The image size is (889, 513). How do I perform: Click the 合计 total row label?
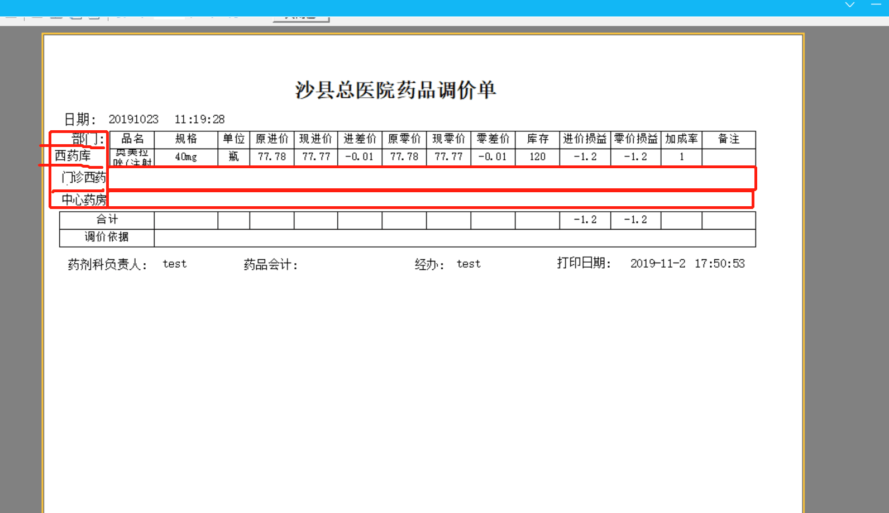pyautogui.click(x=107, y=220)
